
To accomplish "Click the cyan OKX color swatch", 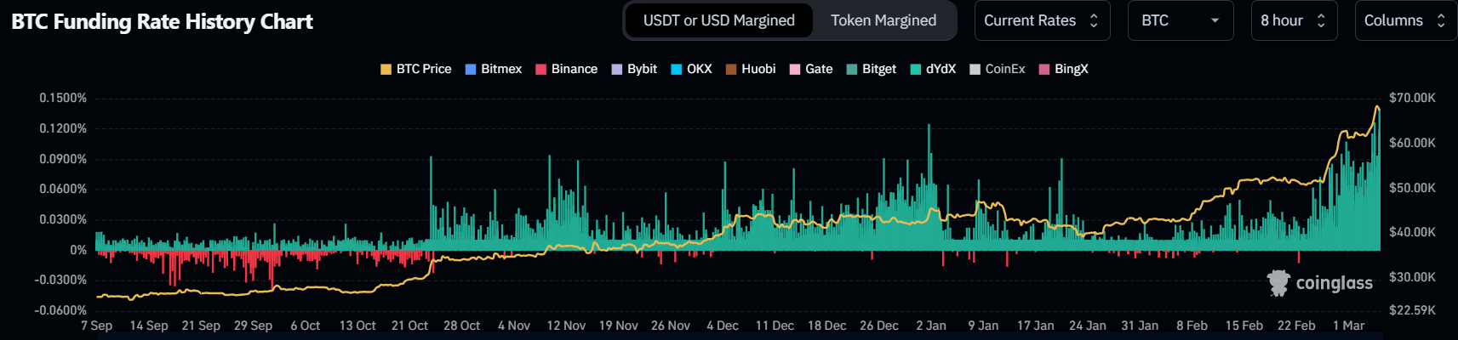I will 677,69.
